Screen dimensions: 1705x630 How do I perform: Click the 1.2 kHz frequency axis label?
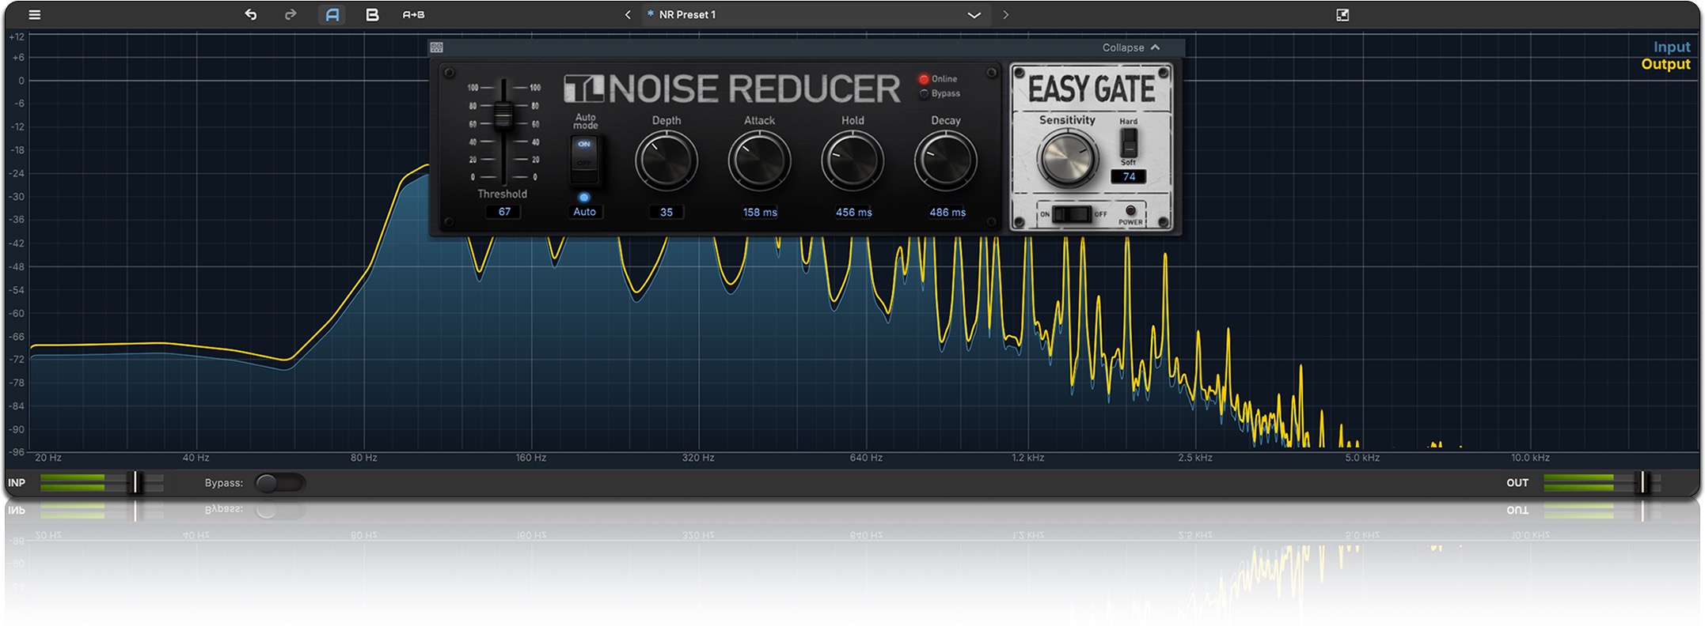pyautogui.click(x=1027, y=458)
